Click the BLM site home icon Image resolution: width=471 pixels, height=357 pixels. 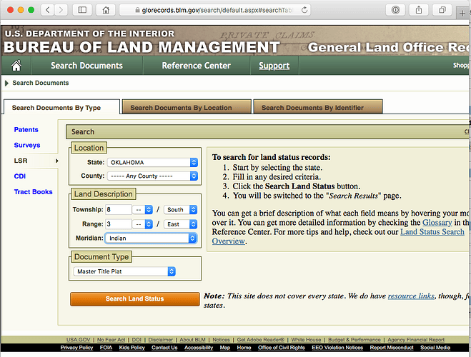coord(16,66)
